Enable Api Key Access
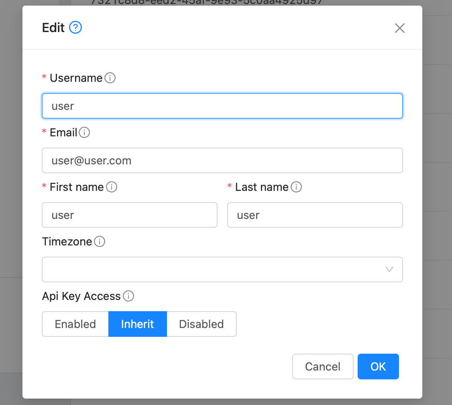 pyautogui.click(x=75, y=324)
